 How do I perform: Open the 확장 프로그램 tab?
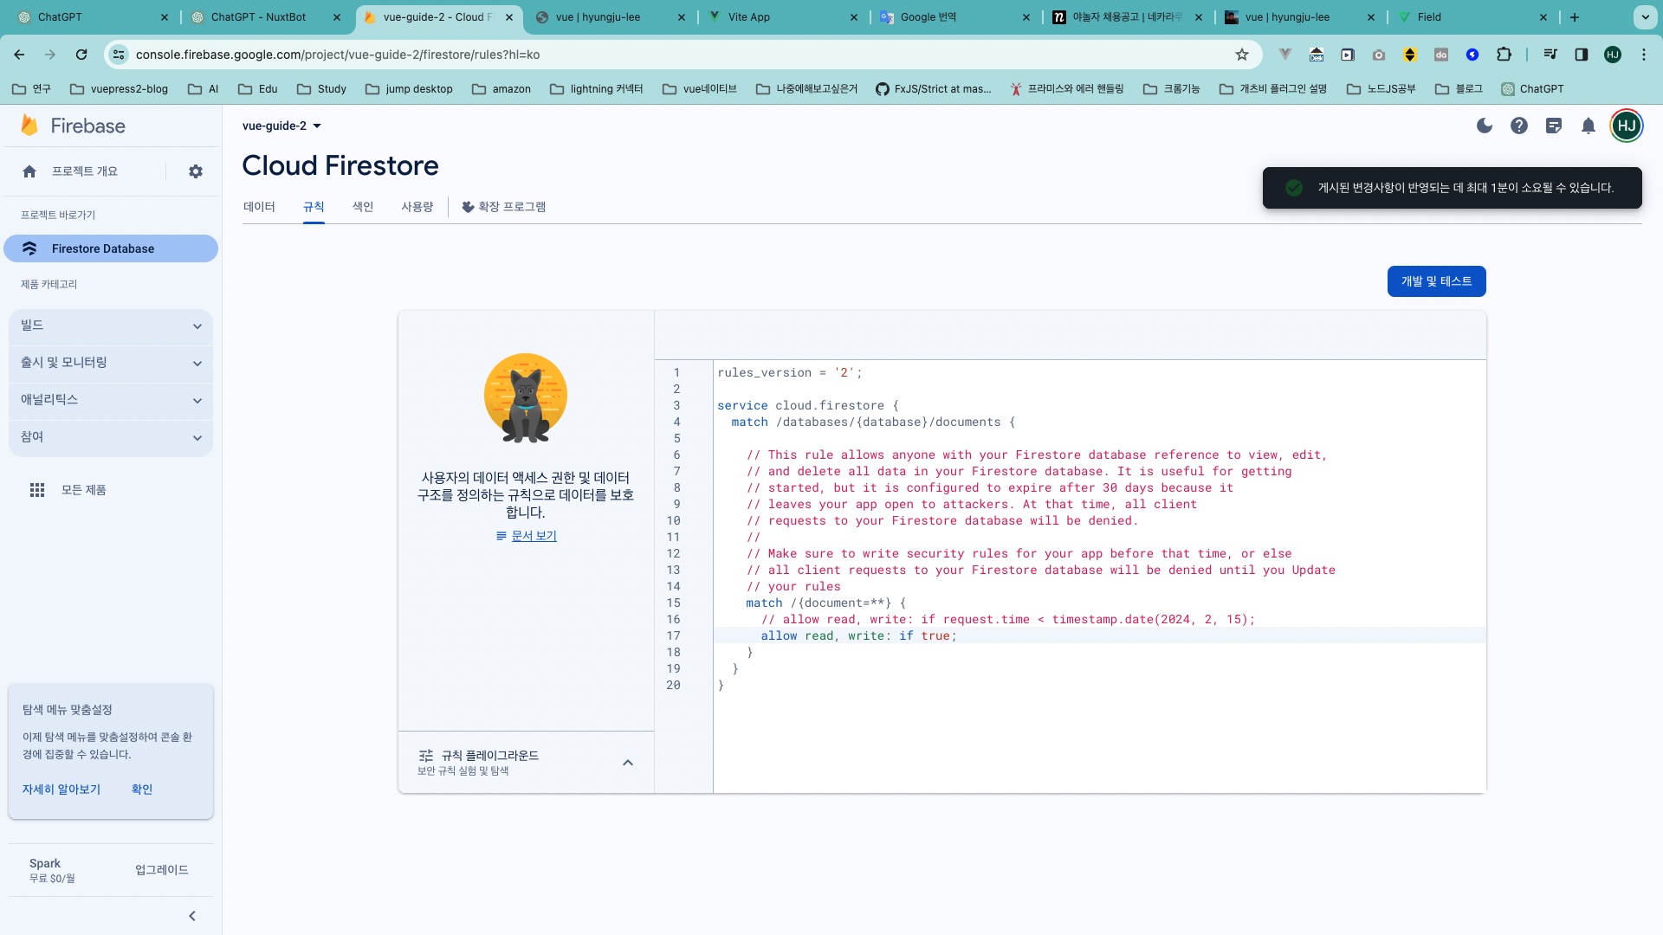point(504,207)
